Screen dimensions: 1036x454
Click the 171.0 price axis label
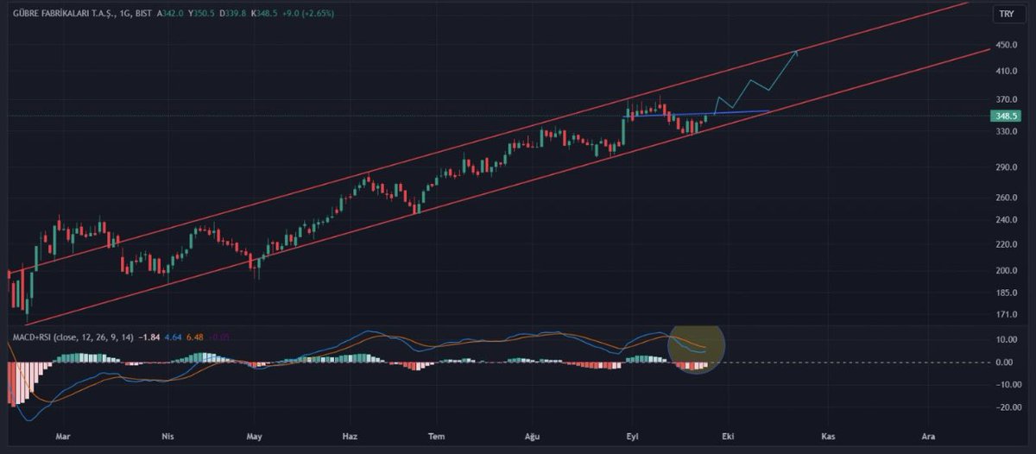coord(1008,316)
